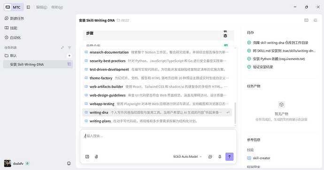Choose the security-best-practices skill

click(x=157, y=61)
